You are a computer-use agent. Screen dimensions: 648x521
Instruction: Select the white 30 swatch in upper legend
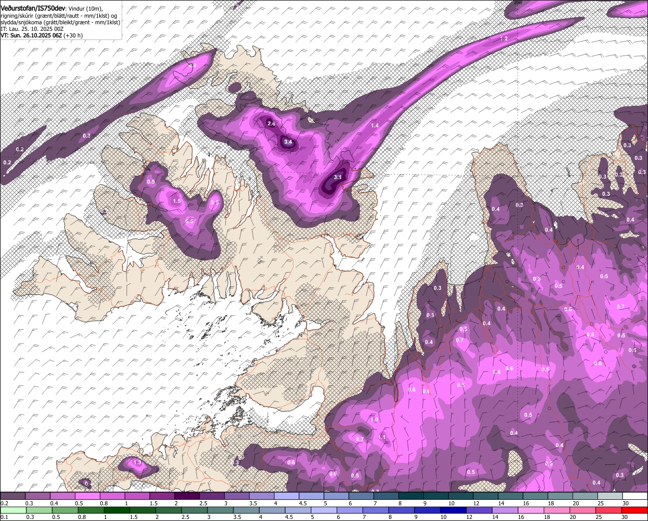[x=635, y=496]
